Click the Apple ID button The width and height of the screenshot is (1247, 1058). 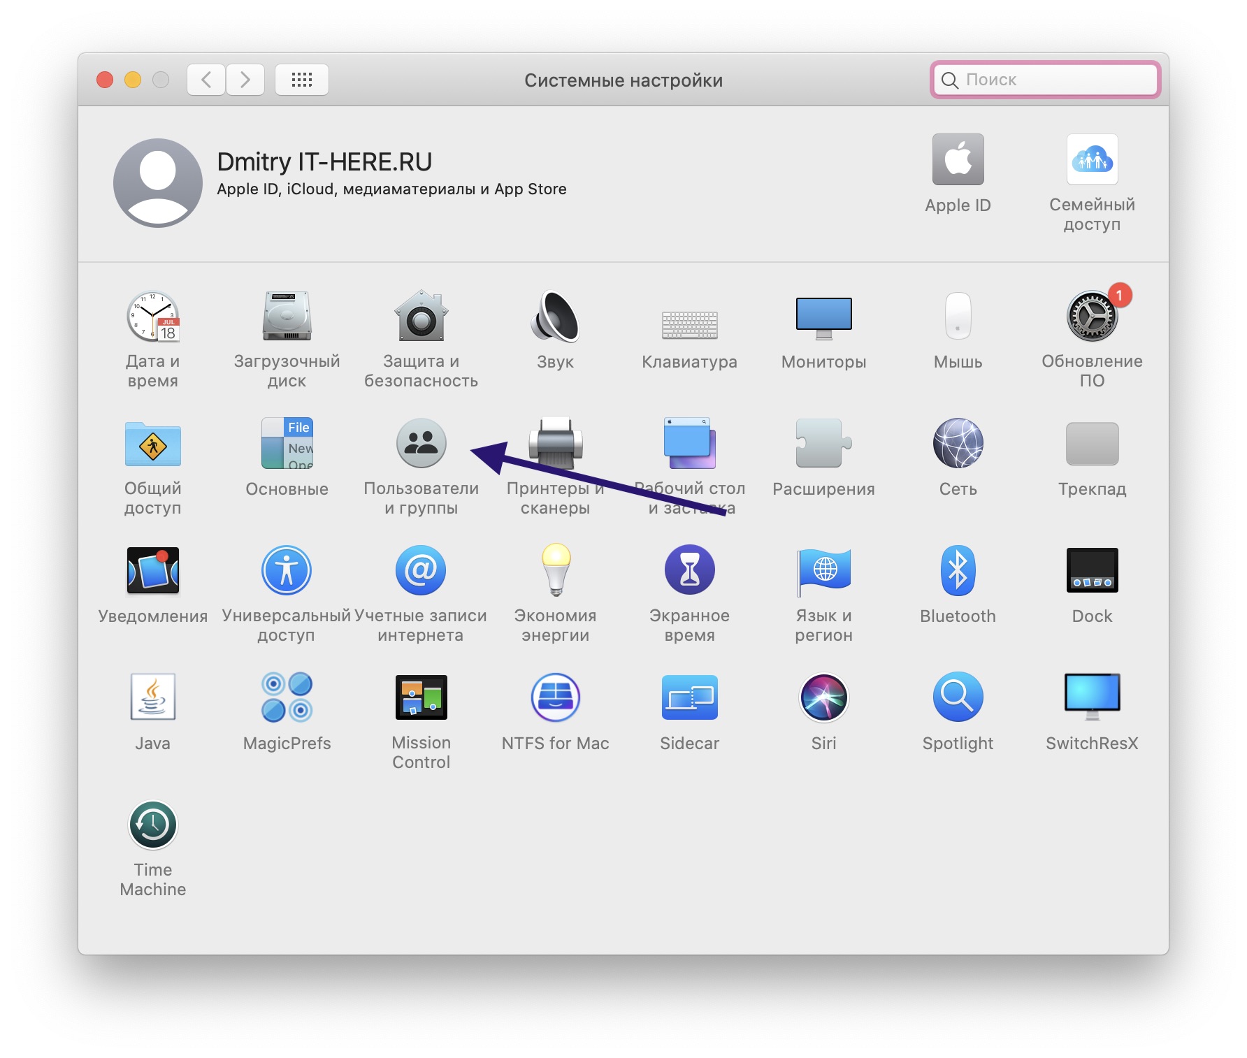click(957, 160)
